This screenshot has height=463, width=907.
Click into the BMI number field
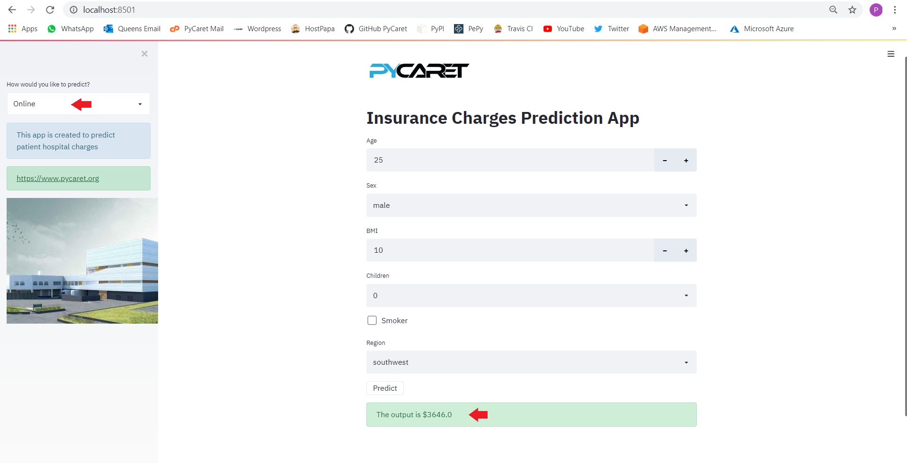point(510,250)
